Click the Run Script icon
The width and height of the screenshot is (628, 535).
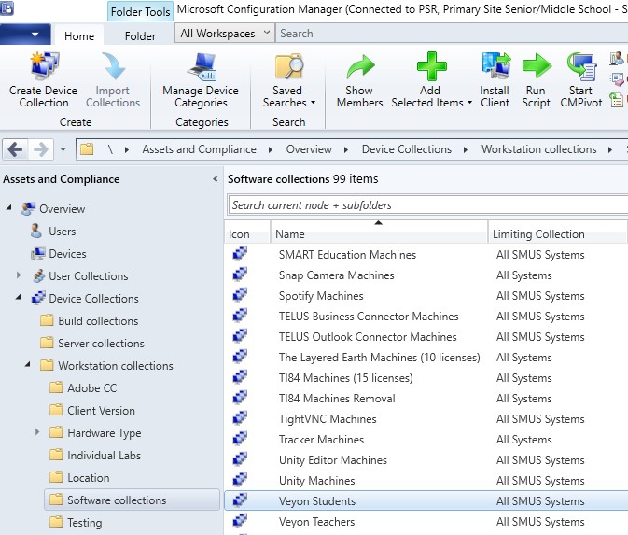click(537, 65)
